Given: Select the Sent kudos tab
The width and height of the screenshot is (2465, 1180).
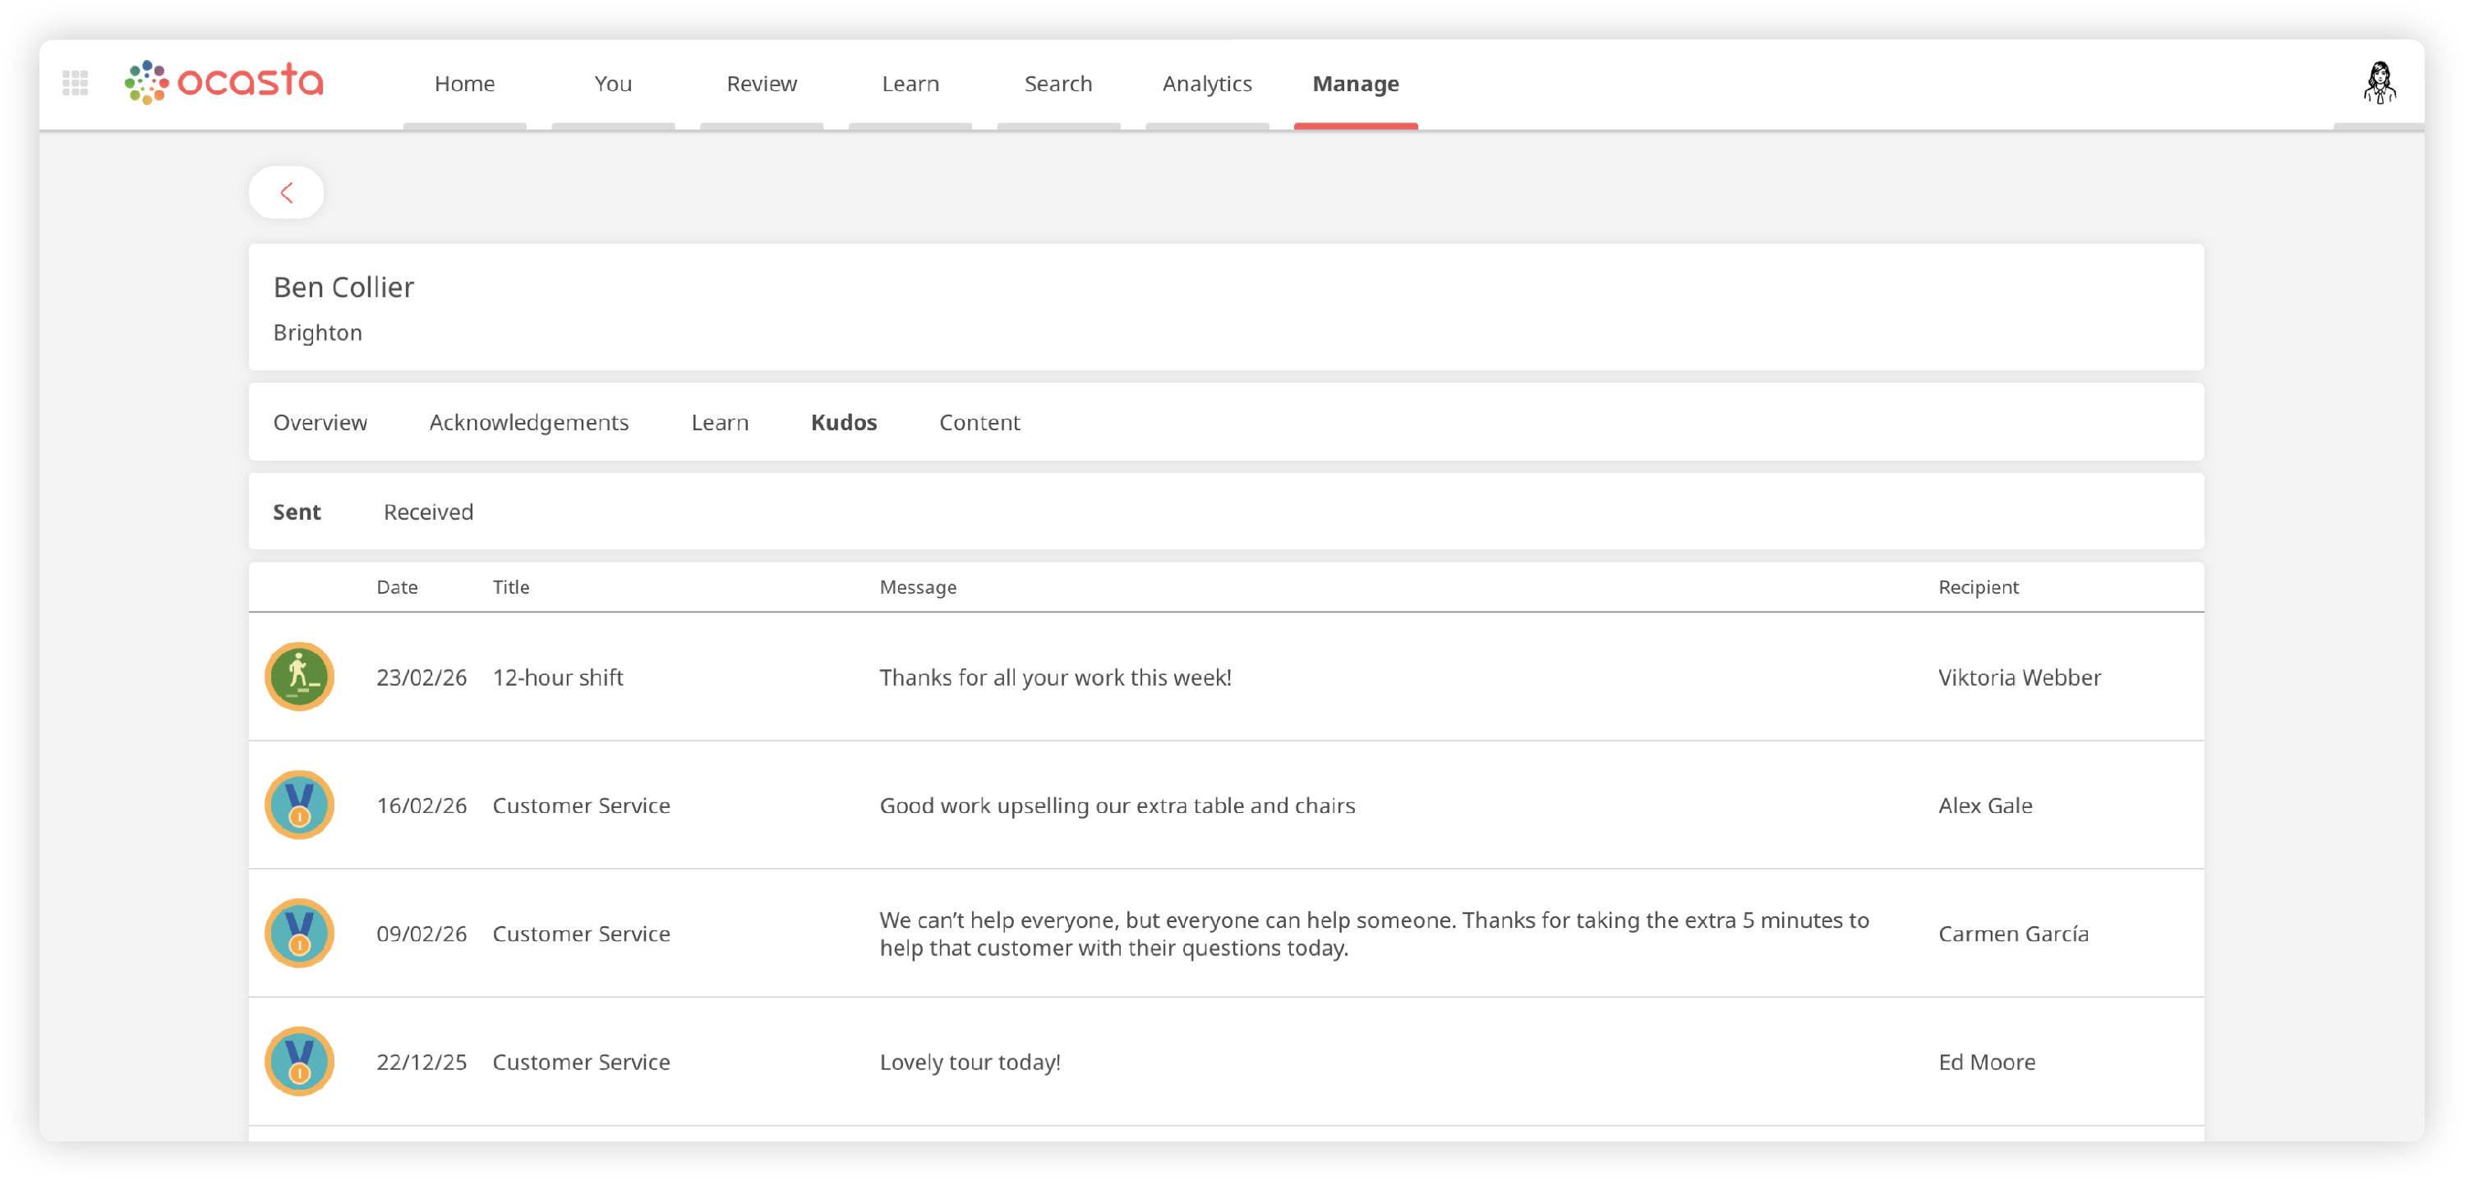Looking at the screenshot, I should click(297, 512).
